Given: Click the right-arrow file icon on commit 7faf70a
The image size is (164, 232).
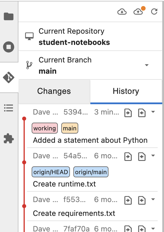Looking at the screenshot, I should (x=128, y=229).
